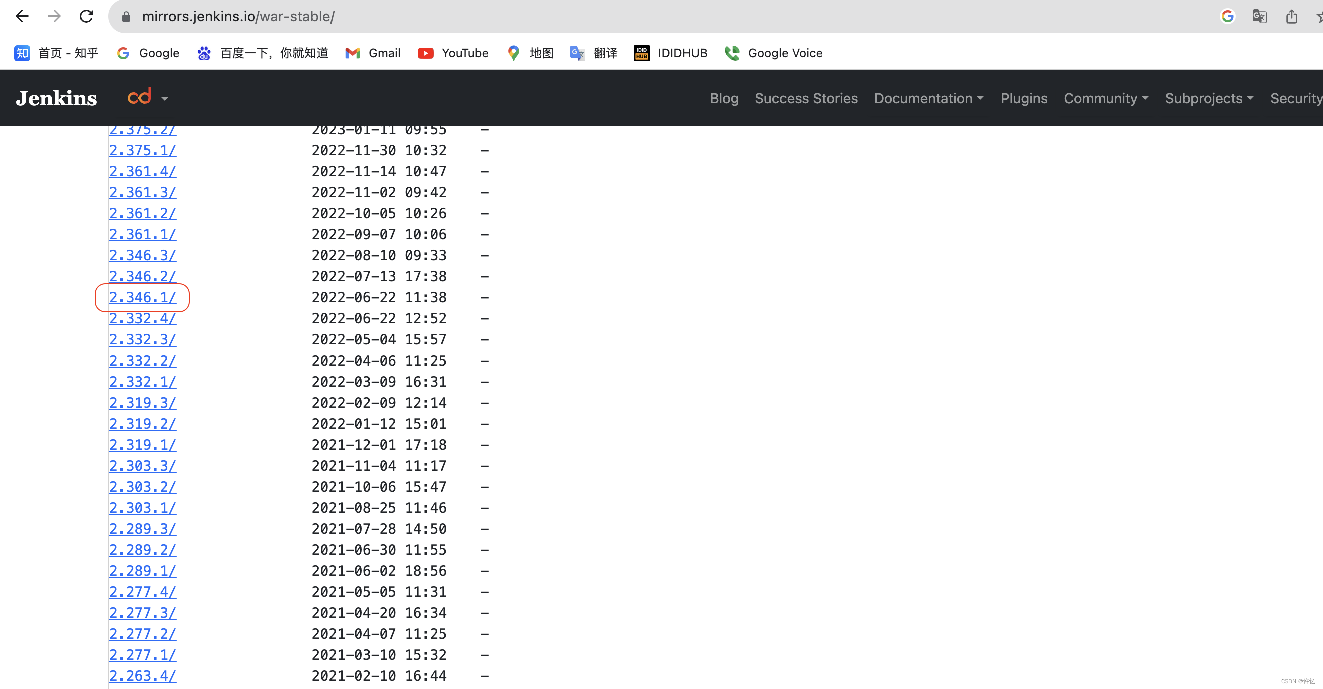Click the Jenkins logo icon
This screenshot has width=1323, height=689.
pos(57,97)
